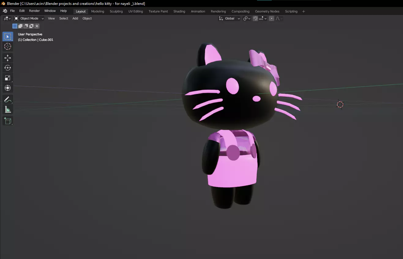The height and width of the screenshot is (259, 403).
Task: Toggle snapping magnet icon
Action: 255,19
